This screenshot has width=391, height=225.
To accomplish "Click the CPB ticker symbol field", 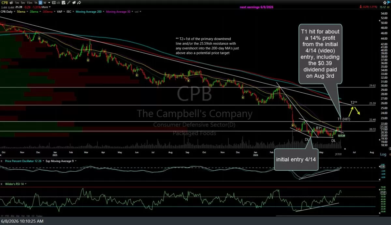I will (x=5, y=3).
